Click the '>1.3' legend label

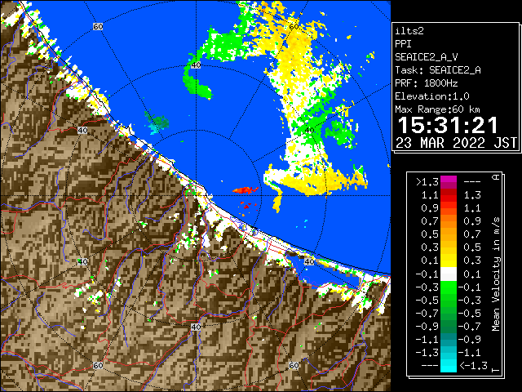427,182
